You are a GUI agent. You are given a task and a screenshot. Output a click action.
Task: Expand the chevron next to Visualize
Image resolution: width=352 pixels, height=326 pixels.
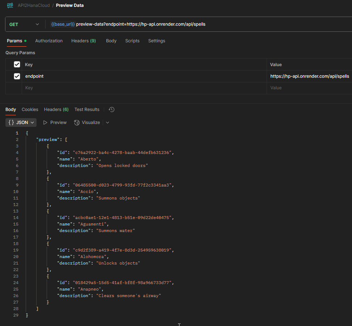tap(107, 123)
